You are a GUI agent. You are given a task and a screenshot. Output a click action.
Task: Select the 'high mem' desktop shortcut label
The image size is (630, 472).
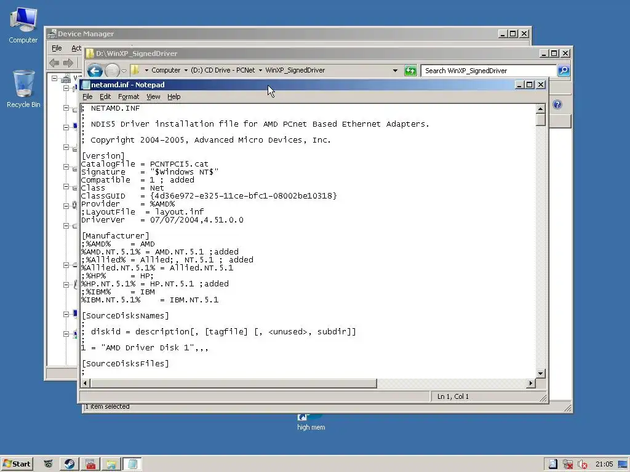(x=311, y=427)
